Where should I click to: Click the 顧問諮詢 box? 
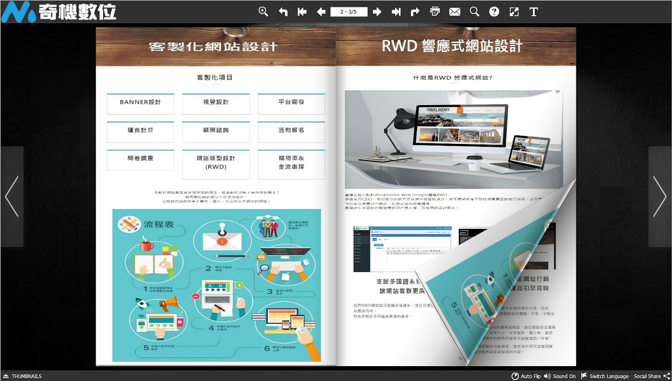[x=216, y=132]
